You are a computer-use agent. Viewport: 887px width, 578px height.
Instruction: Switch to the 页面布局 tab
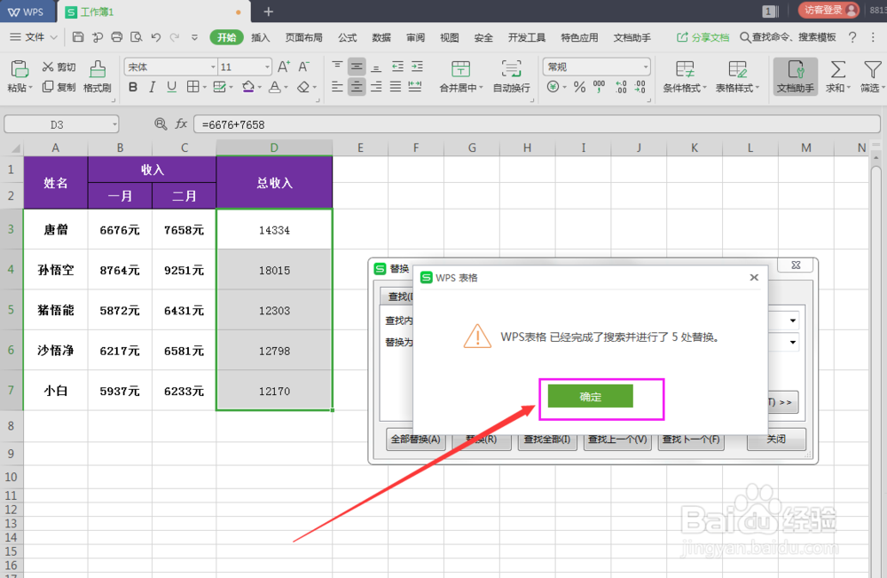pyautogui.click(x=303, y=37)
